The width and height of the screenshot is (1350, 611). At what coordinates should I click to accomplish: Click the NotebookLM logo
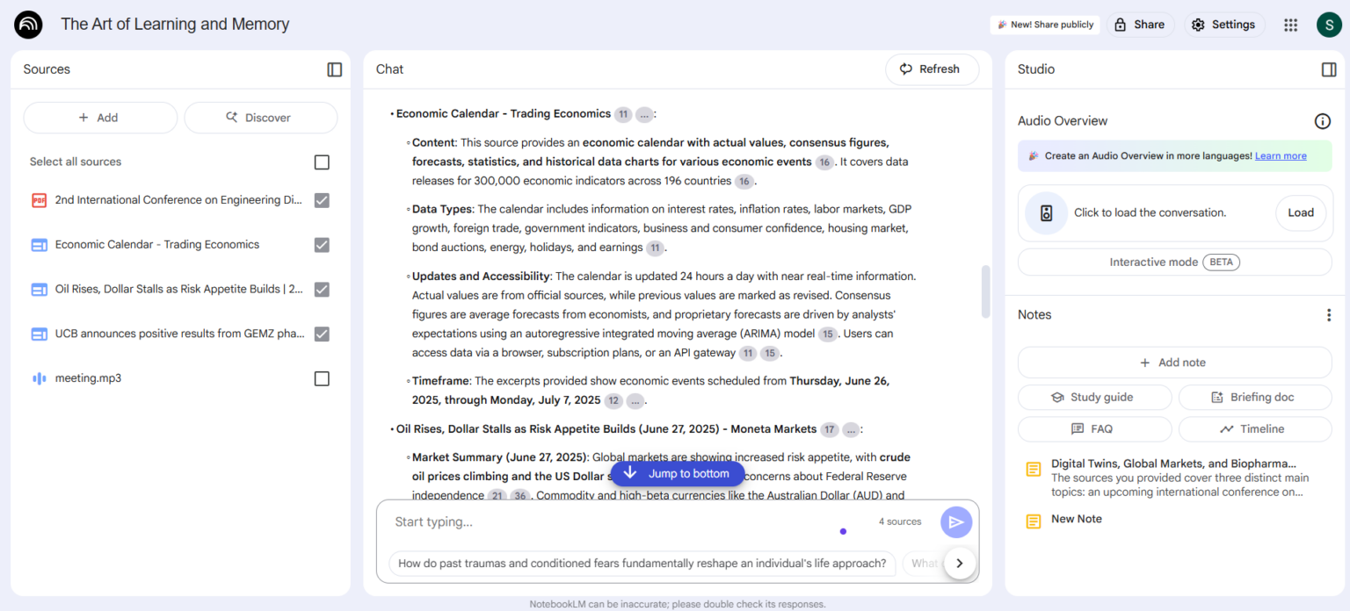pyautogui.click(x=28, y=25)
